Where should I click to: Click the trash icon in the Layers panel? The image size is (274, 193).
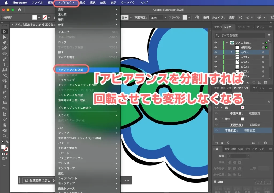click(x=265, y=82)
